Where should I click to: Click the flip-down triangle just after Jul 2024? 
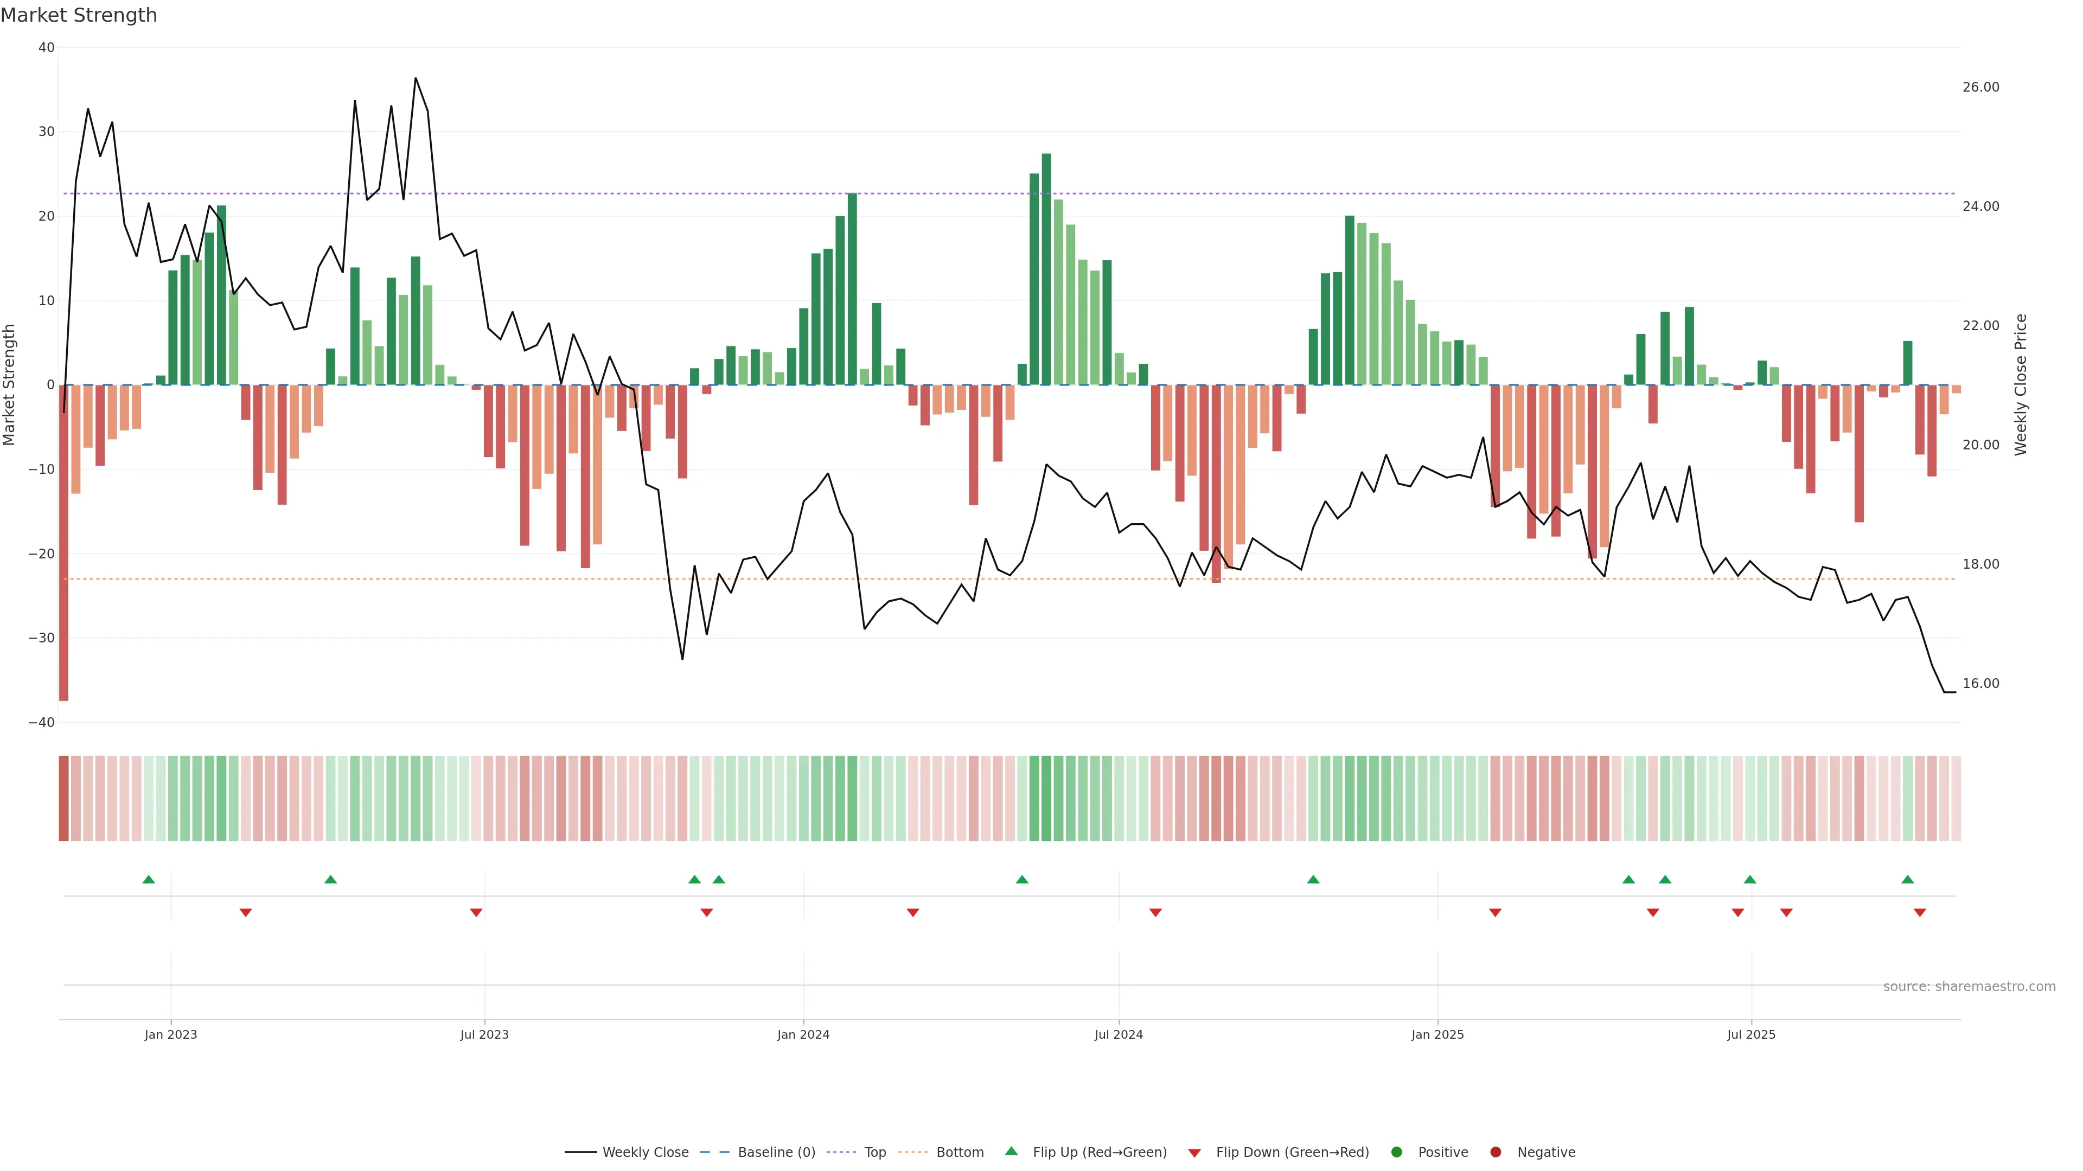pyautogui.click(x=1155, y=912)
